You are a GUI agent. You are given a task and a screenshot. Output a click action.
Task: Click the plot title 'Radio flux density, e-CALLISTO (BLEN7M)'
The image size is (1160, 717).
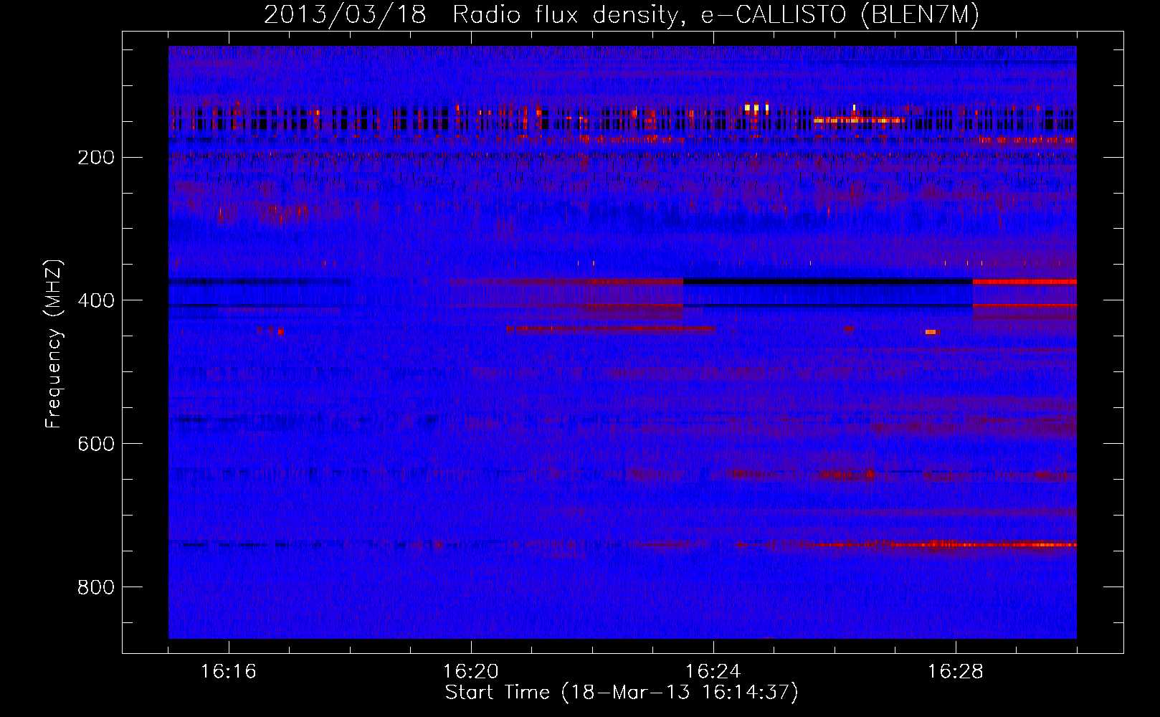tap(716, 15)
